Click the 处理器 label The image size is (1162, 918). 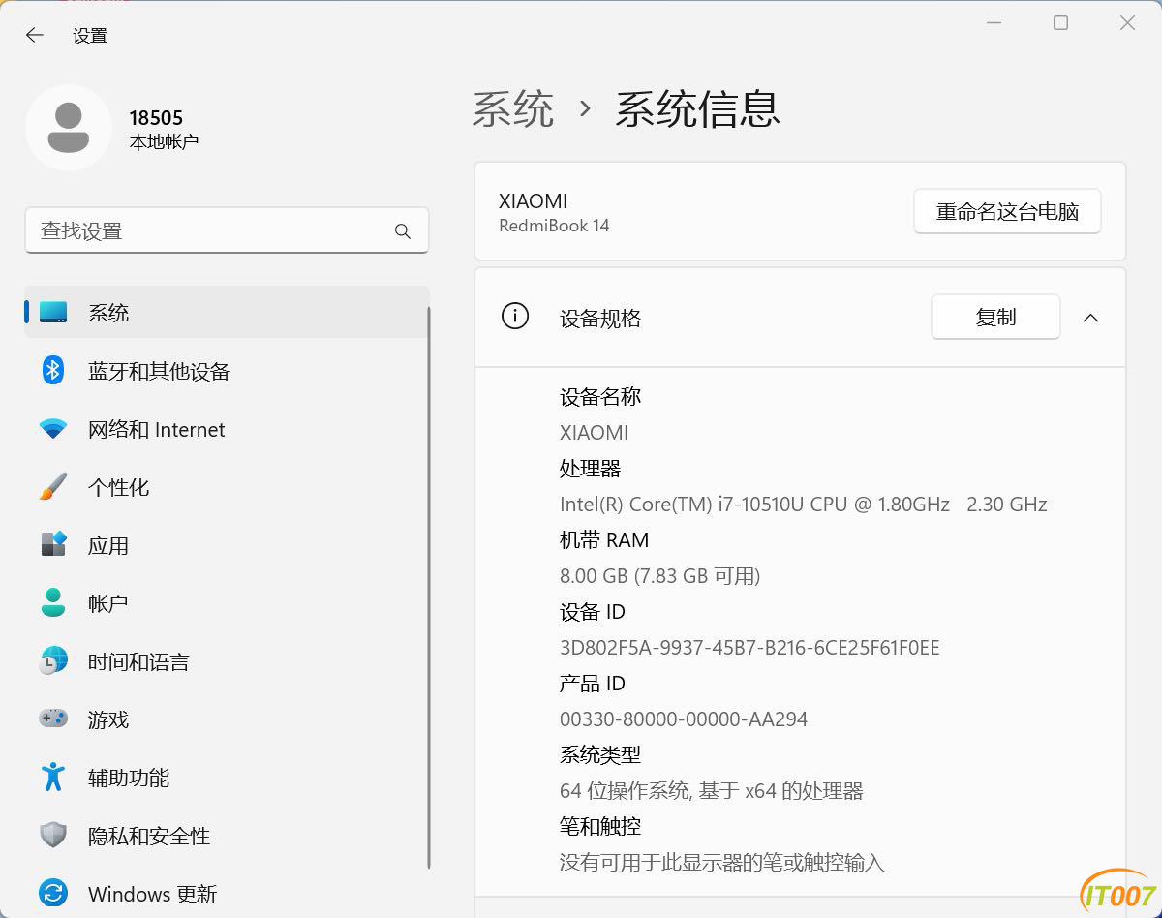tap(590, 468)
